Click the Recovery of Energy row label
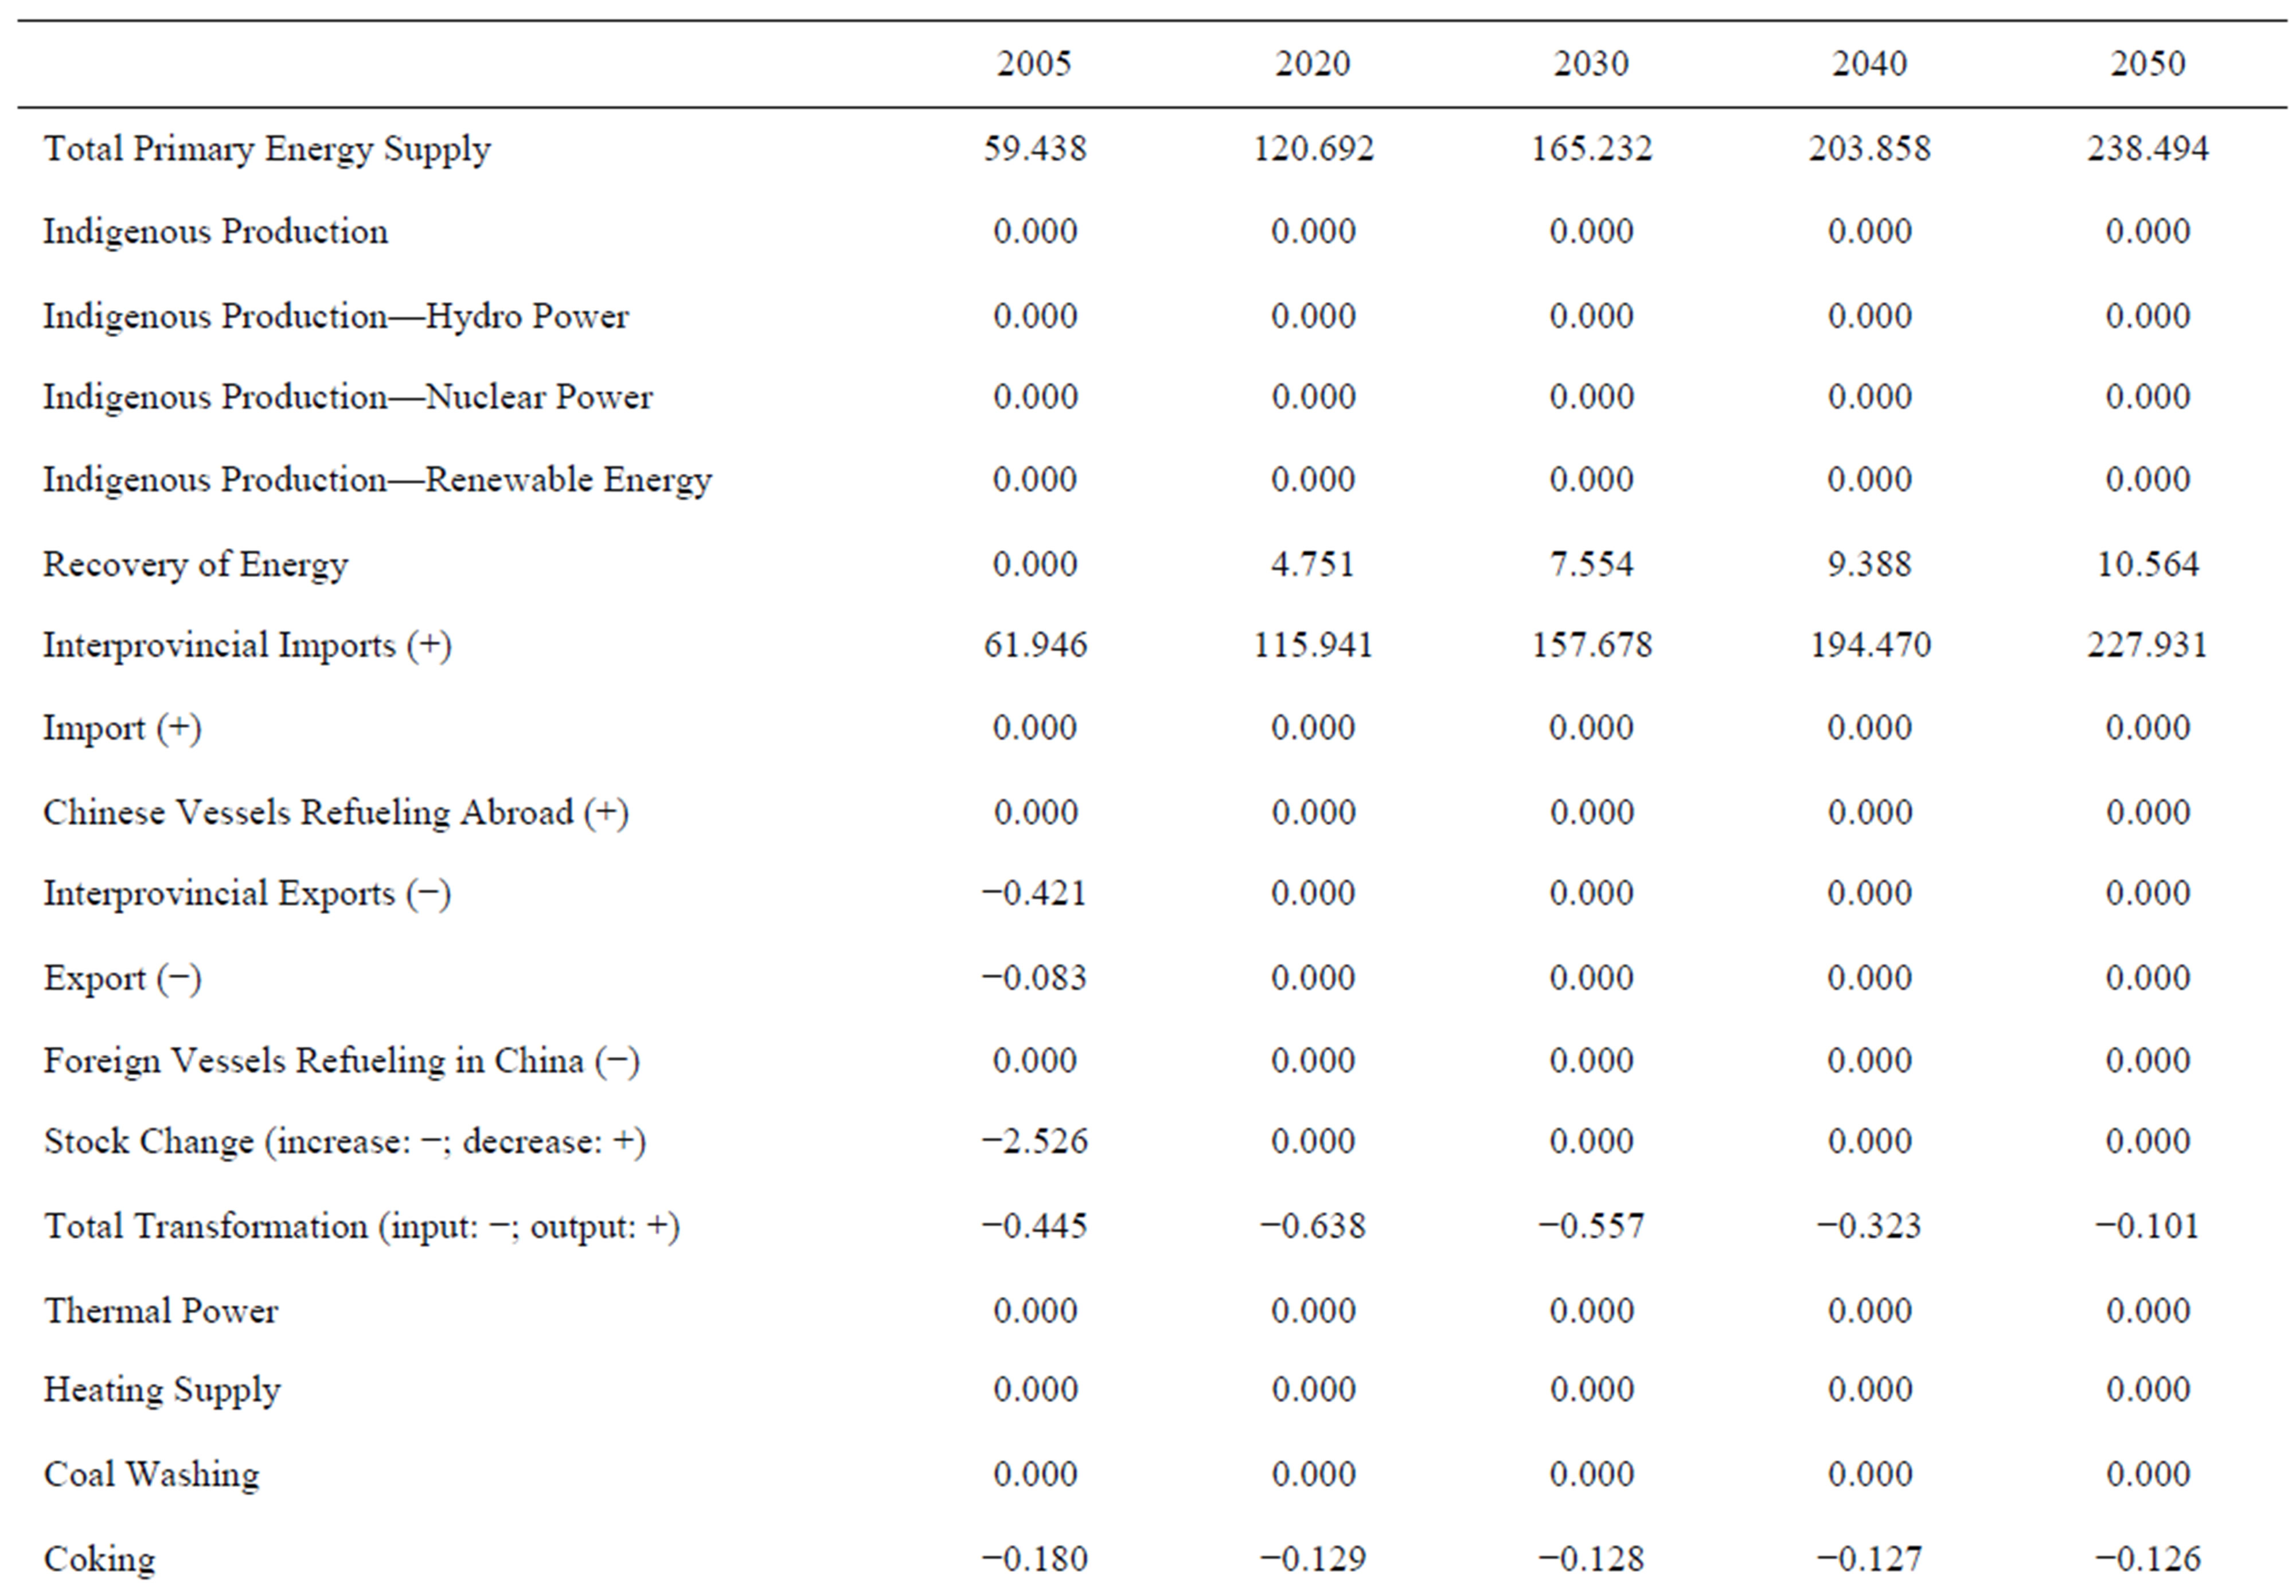 pos(196,565)
